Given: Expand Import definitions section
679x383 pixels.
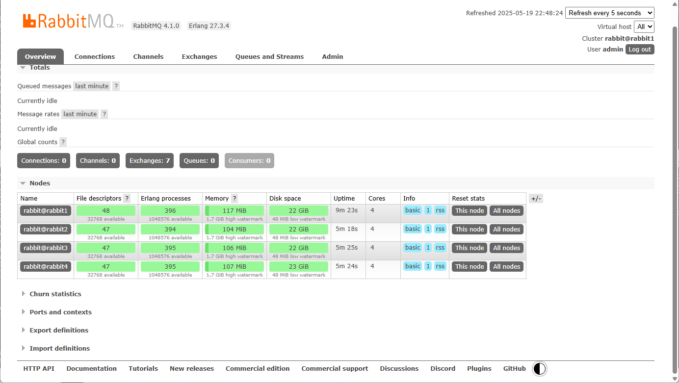Looking at the screenshot, I should [59, 348].
